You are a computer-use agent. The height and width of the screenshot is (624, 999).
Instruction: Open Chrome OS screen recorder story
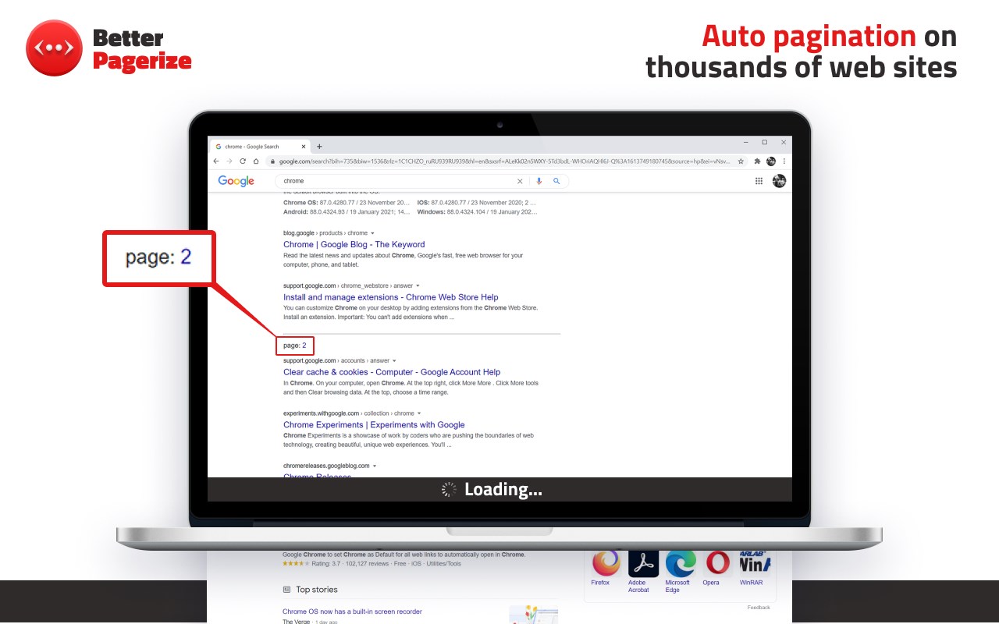[x=352, y=612]
